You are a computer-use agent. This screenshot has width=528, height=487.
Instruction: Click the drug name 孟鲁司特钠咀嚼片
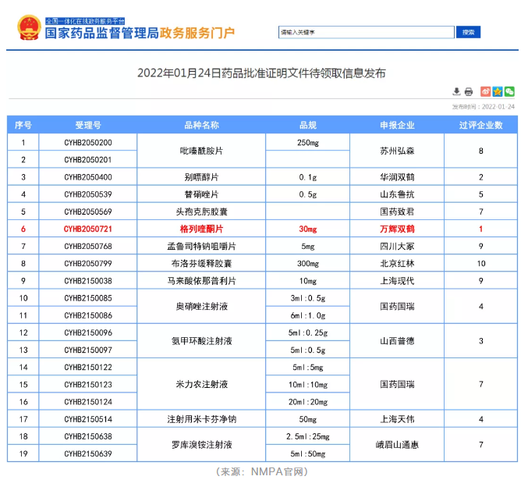click(x=201, y=247)
